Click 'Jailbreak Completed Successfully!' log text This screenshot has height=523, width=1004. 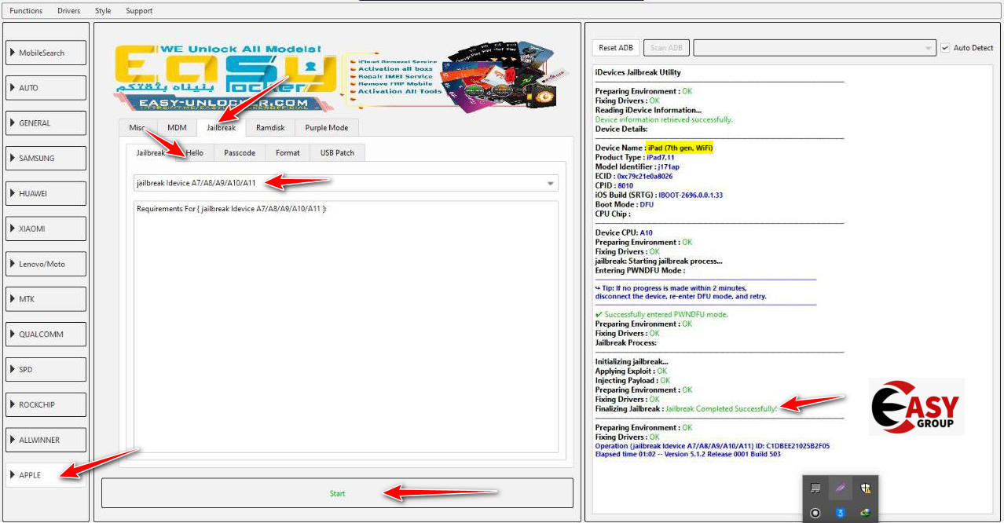pyautogui.click(x=721, y=408)
